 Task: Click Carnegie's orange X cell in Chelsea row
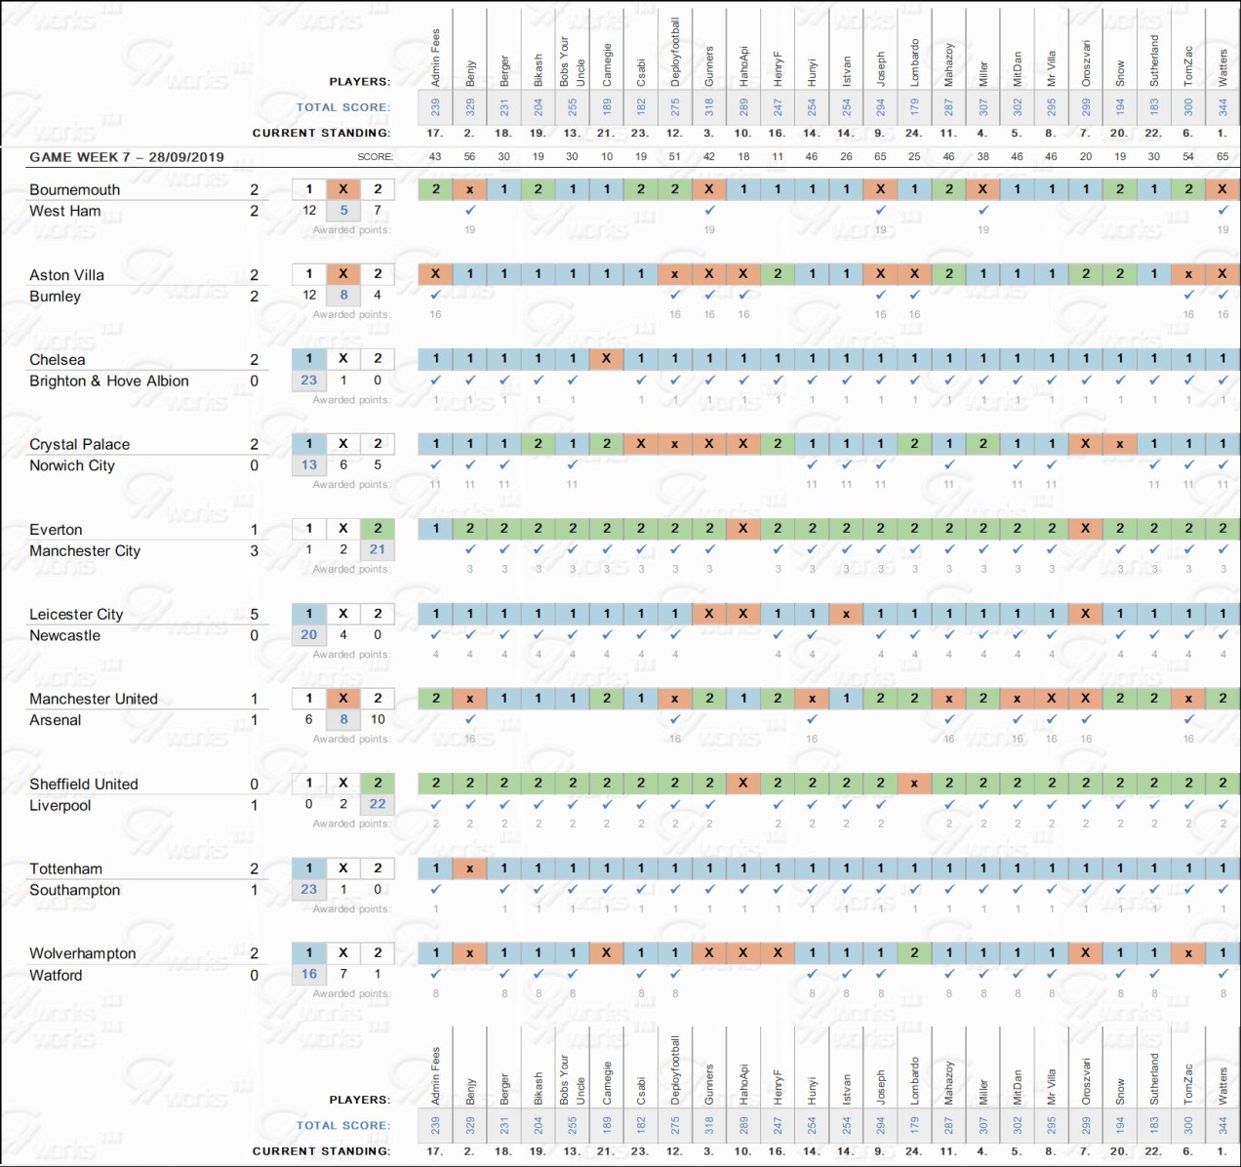tap(606, 358)
